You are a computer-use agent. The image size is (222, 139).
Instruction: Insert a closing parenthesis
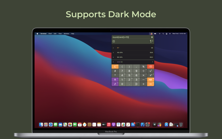click(129, 66)
